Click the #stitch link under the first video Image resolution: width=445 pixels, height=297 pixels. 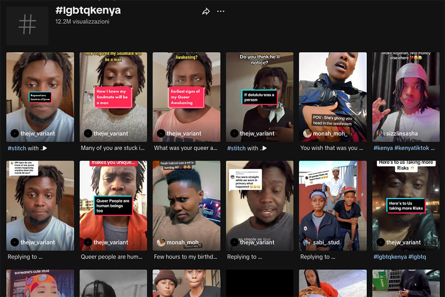pos(17,148)
